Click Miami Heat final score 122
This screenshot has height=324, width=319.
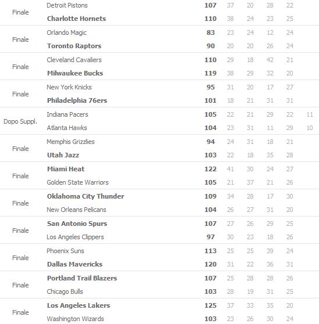tap(211, 169)
